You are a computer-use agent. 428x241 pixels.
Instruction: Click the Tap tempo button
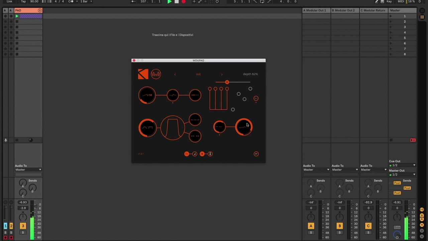pos(23,2)
